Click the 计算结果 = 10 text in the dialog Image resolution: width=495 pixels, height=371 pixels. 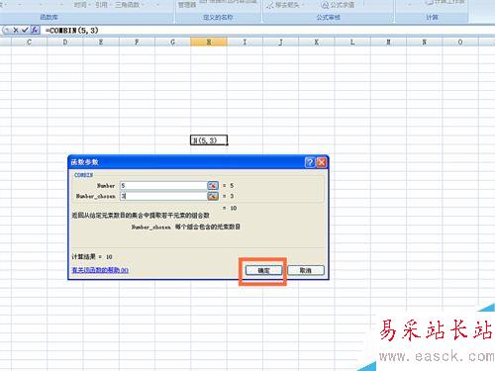point(92,256)
